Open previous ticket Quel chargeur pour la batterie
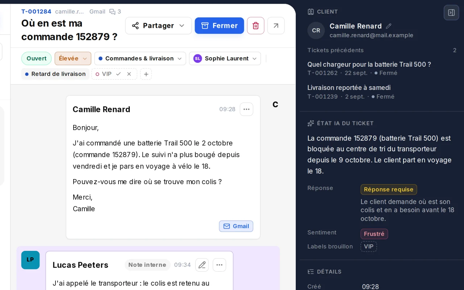Image resolution: width=464 pixels, height=290 pixels. coord(369,65)
